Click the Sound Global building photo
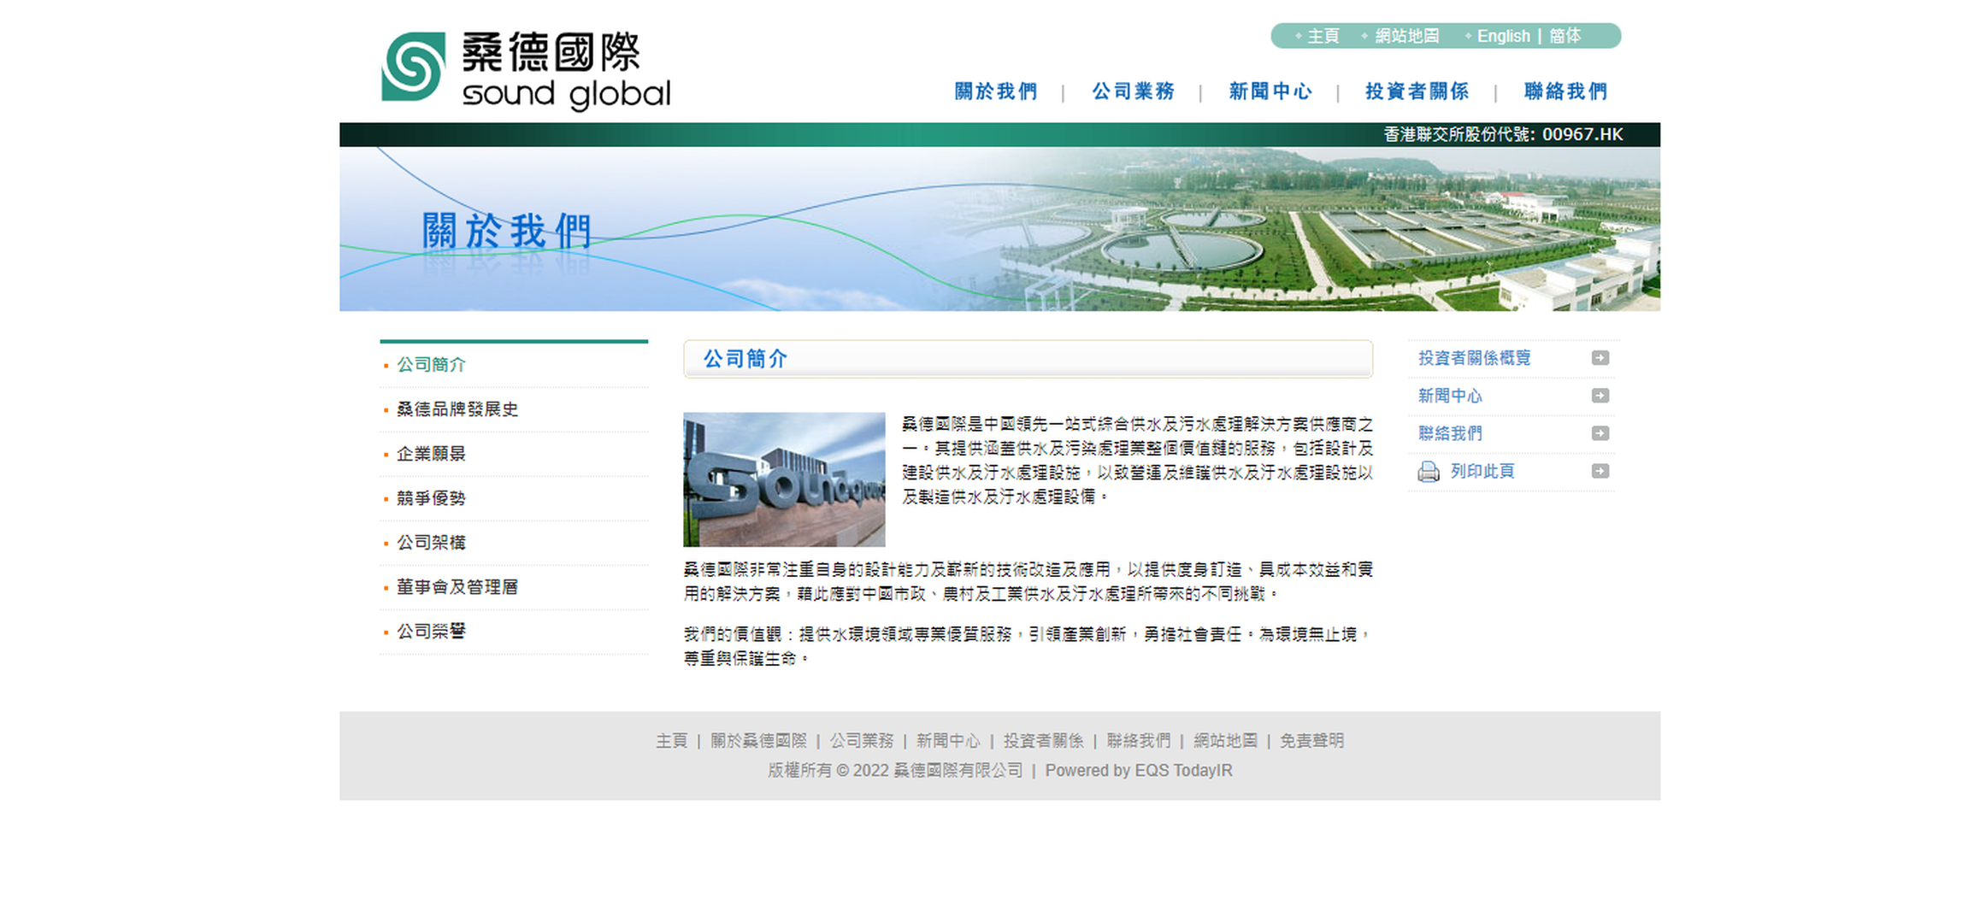1980x923 pixels. tap(784, 479)
